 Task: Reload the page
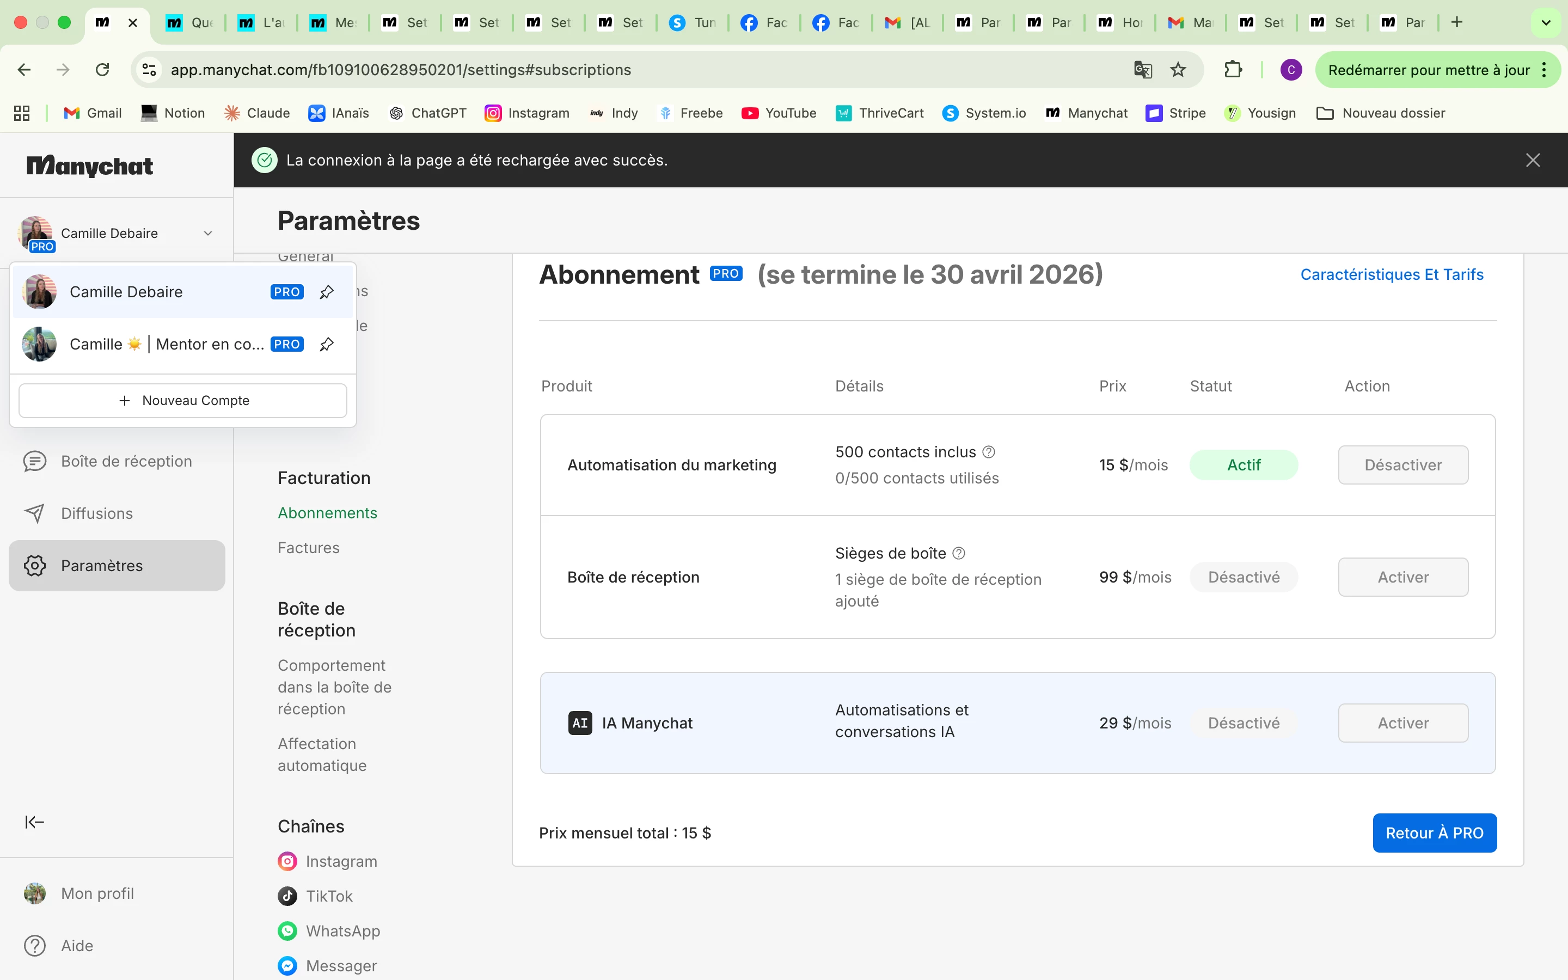coord(102,69)
